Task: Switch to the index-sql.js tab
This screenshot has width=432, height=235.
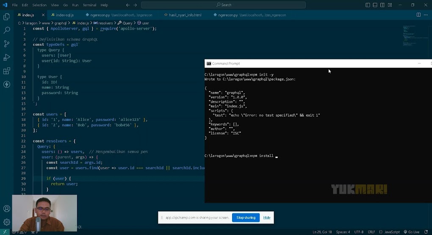Action: click(63, 15)
